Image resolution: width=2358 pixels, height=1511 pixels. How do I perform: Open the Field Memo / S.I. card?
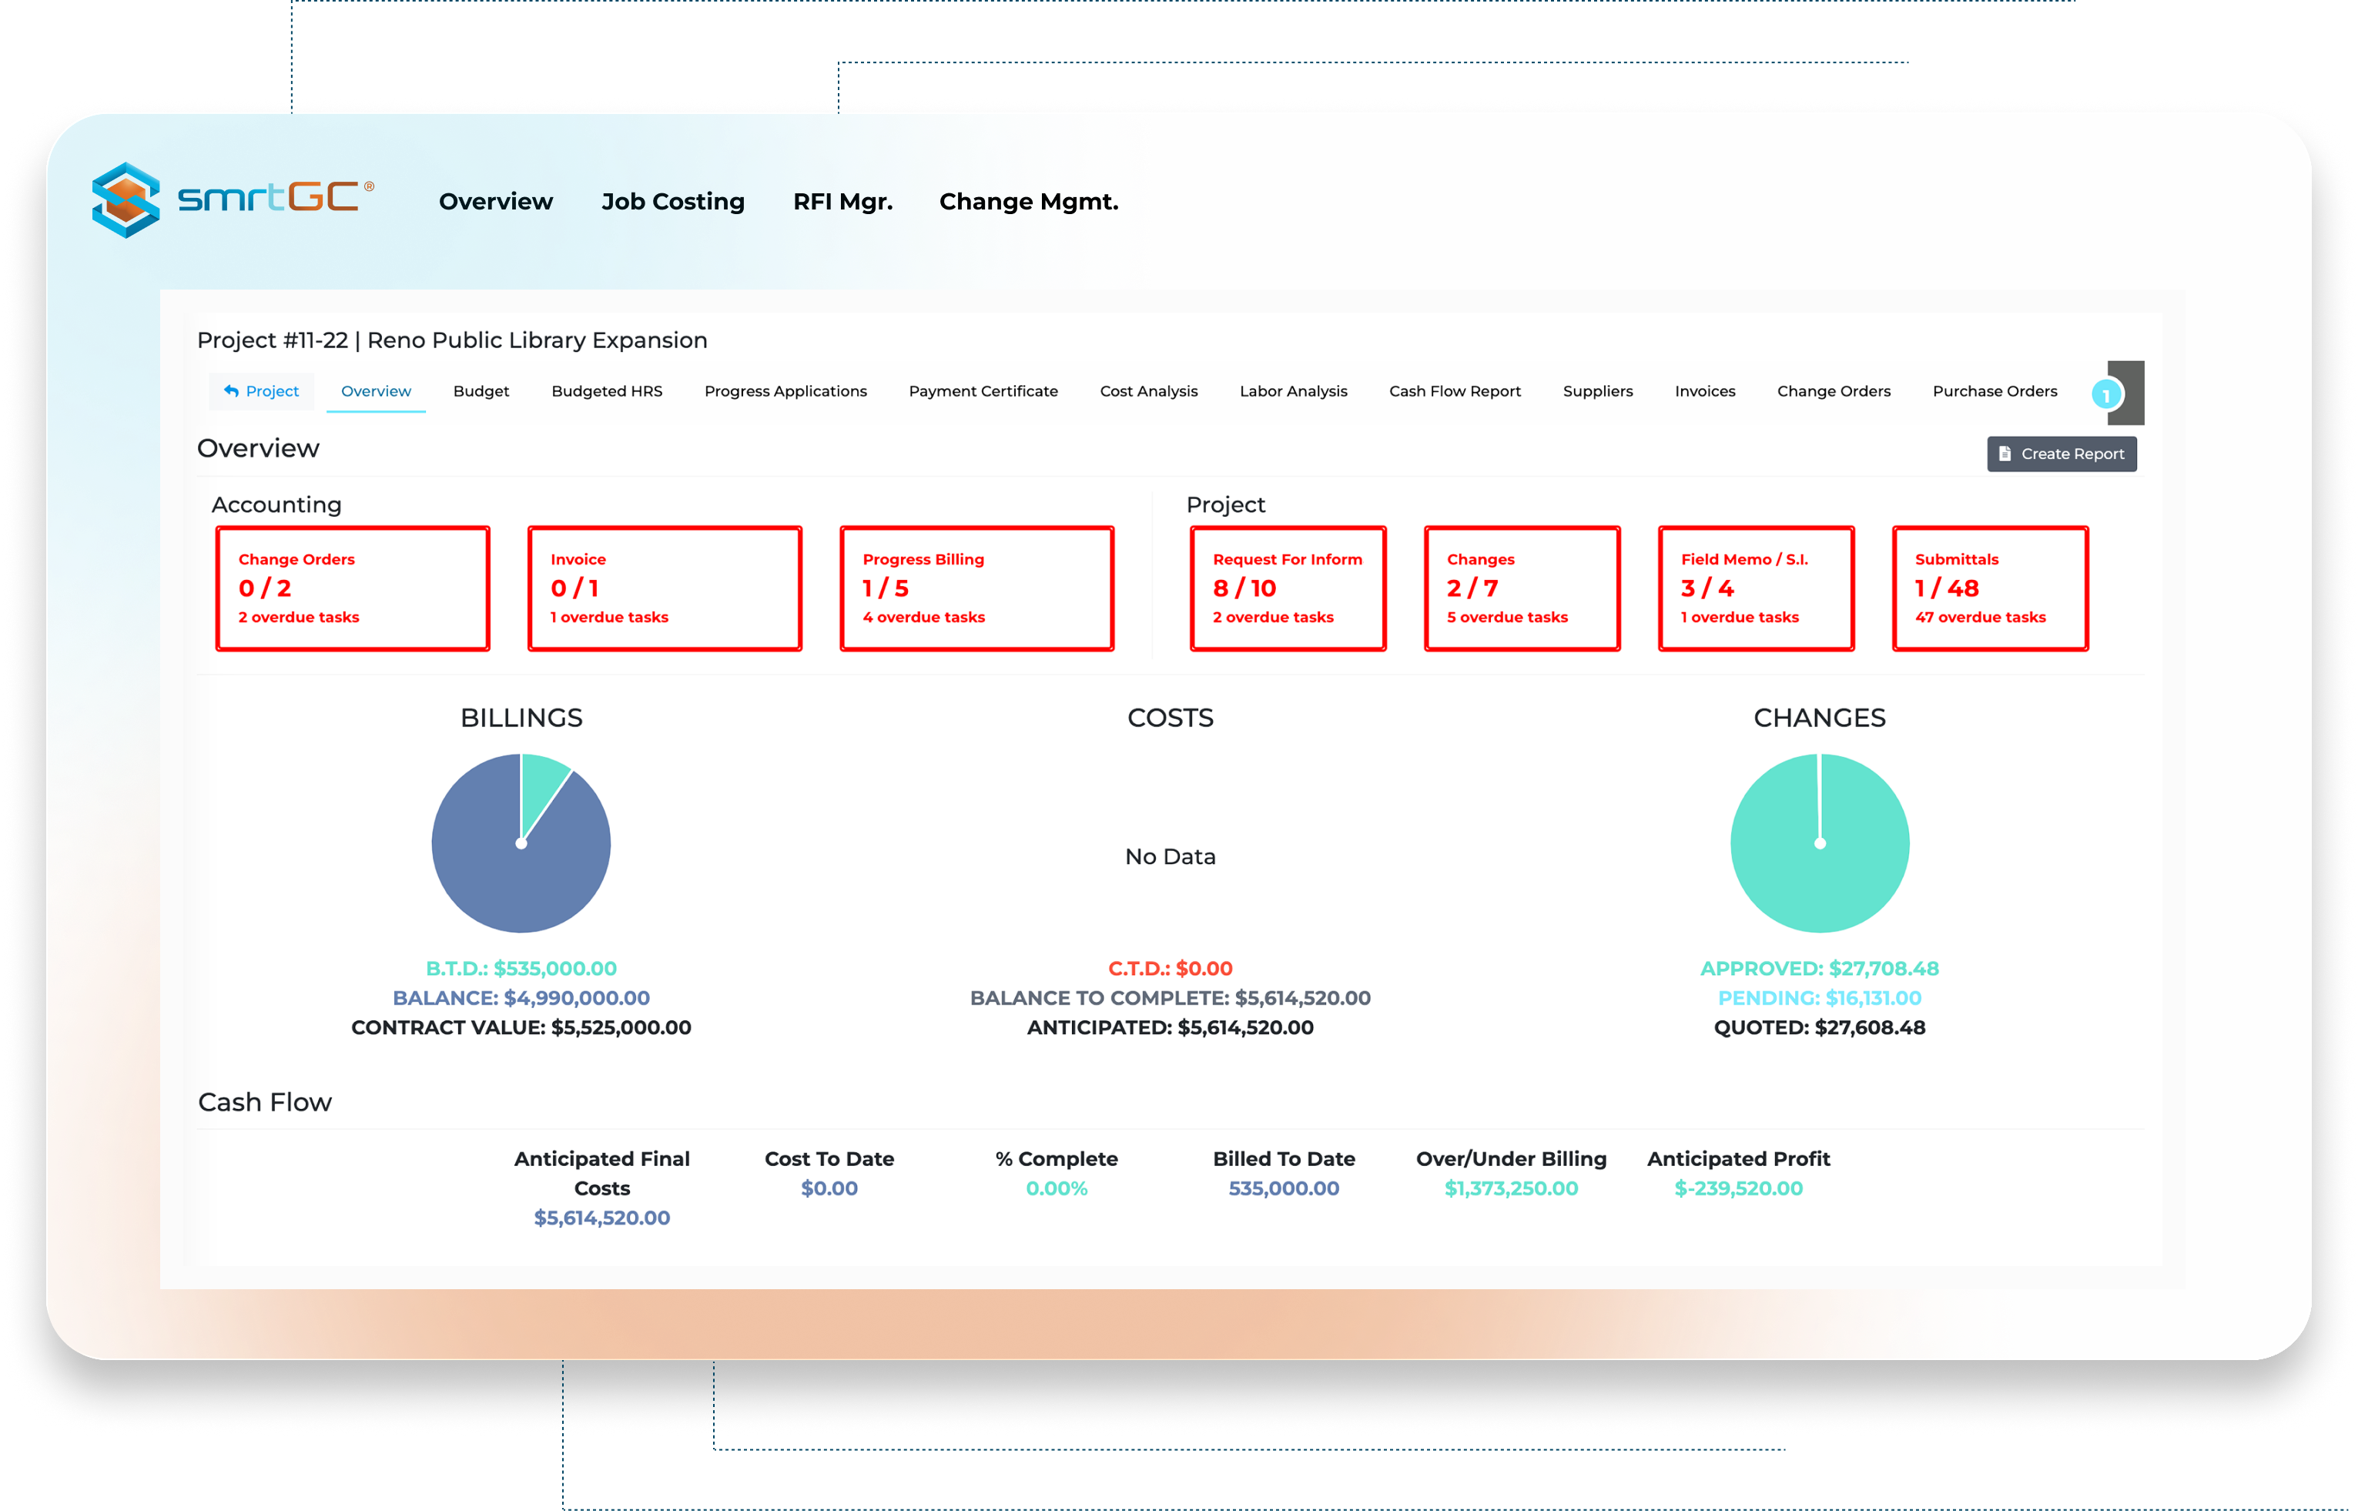coord(1756,588)
